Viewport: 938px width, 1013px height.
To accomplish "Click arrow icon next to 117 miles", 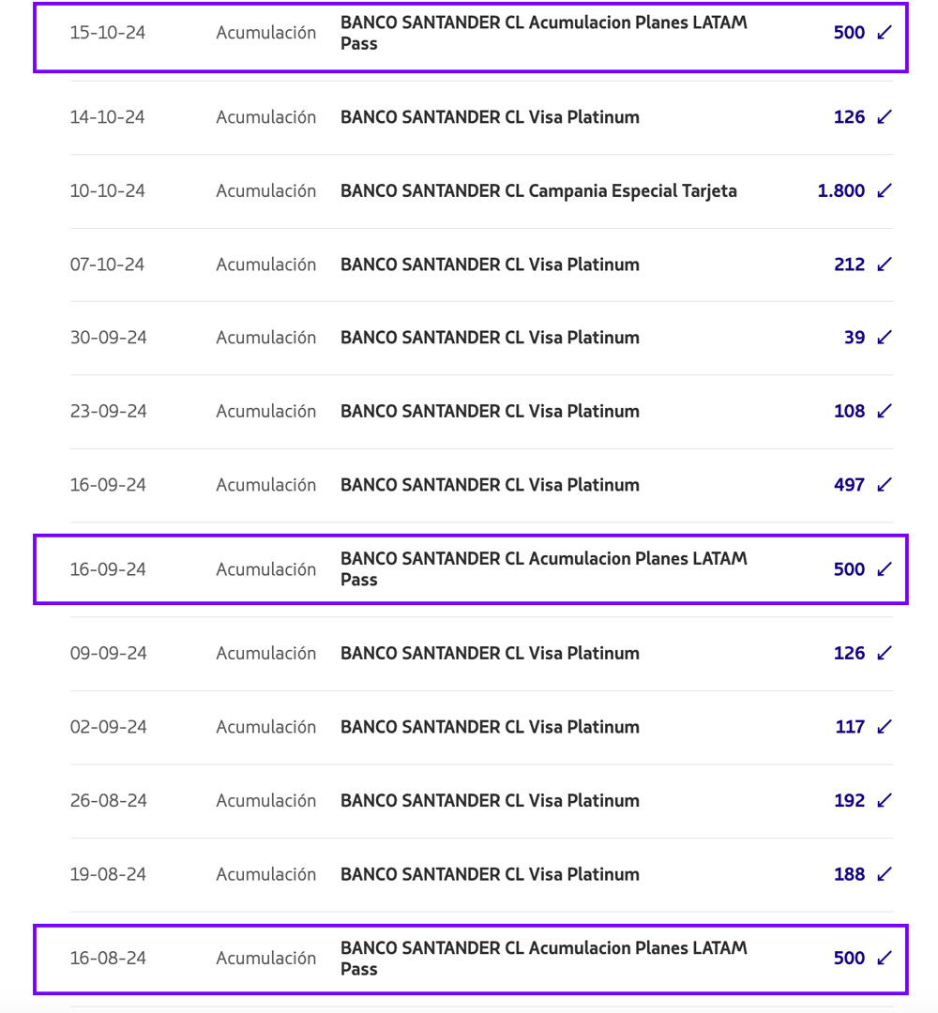I will pyautogui.click(x=885, y=727).
